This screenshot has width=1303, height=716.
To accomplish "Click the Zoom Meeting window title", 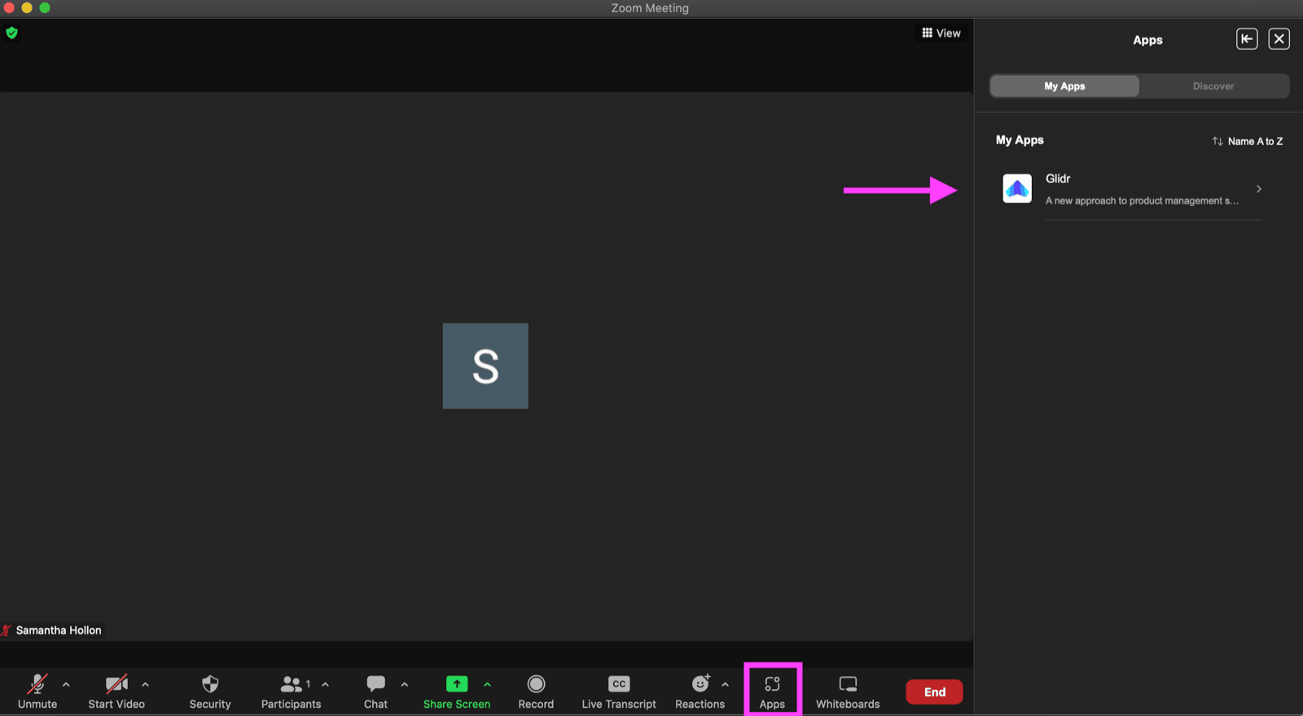I will click(650, 8).
